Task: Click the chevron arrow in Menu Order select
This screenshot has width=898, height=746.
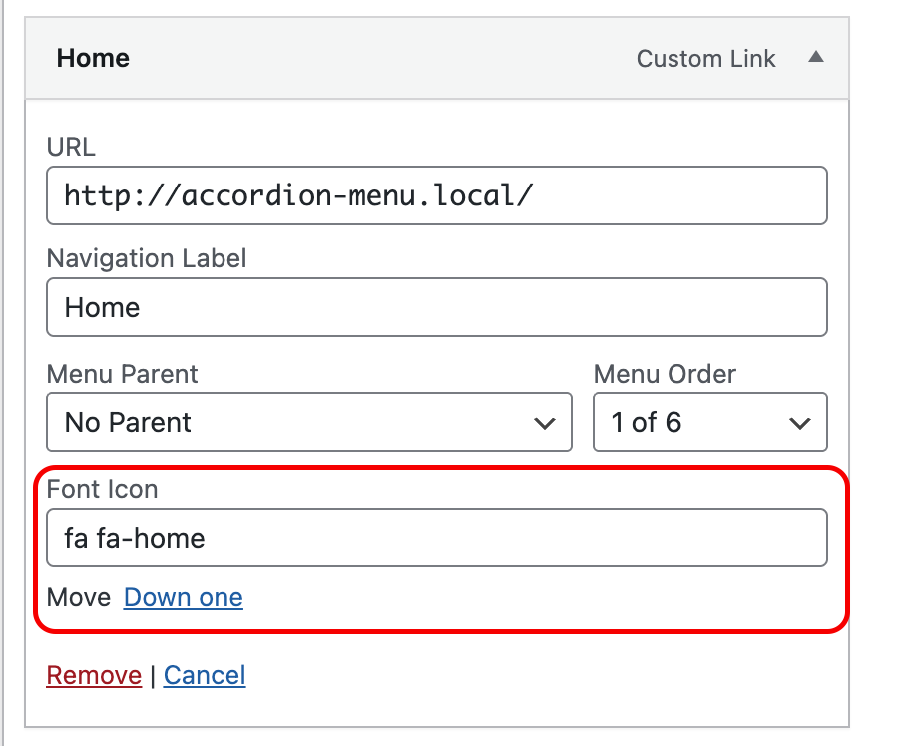Action: click(800, 423)
